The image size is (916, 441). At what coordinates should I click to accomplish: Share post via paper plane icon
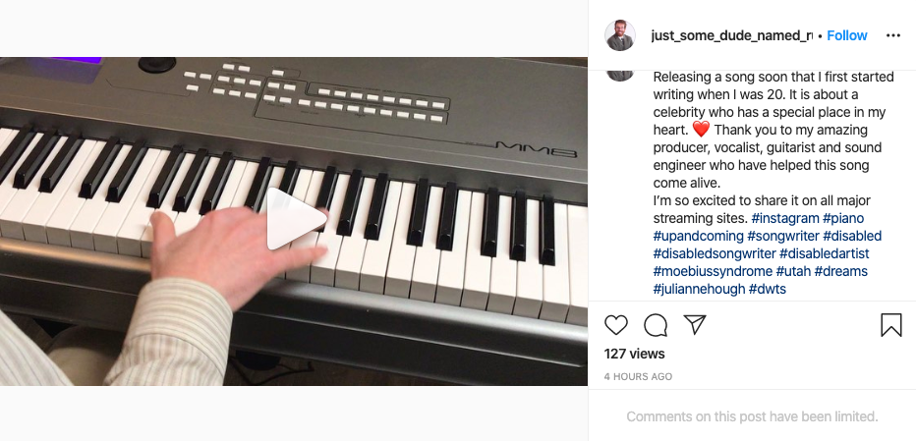[x=695, y=325]
